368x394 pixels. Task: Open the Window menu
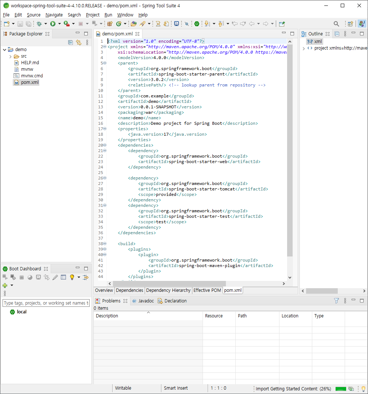coord(125,15)
